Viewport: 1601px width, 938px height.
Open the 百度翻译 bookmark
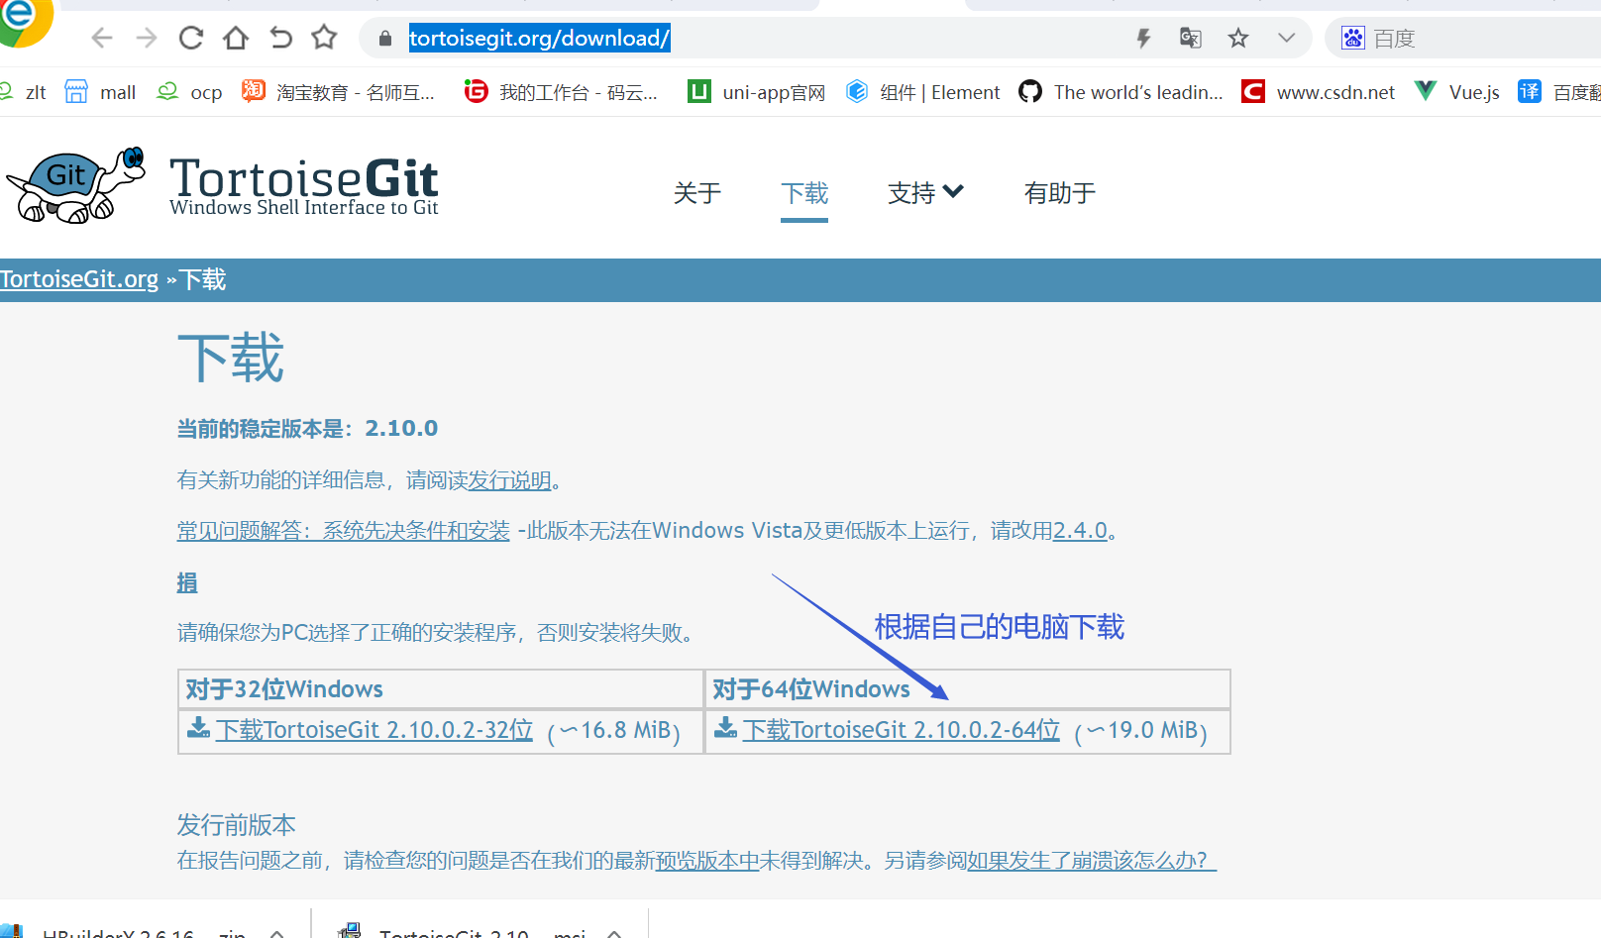(1559, 92)
